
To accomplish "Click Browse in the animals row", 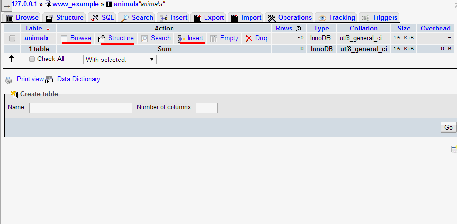I will pos(80,38).
